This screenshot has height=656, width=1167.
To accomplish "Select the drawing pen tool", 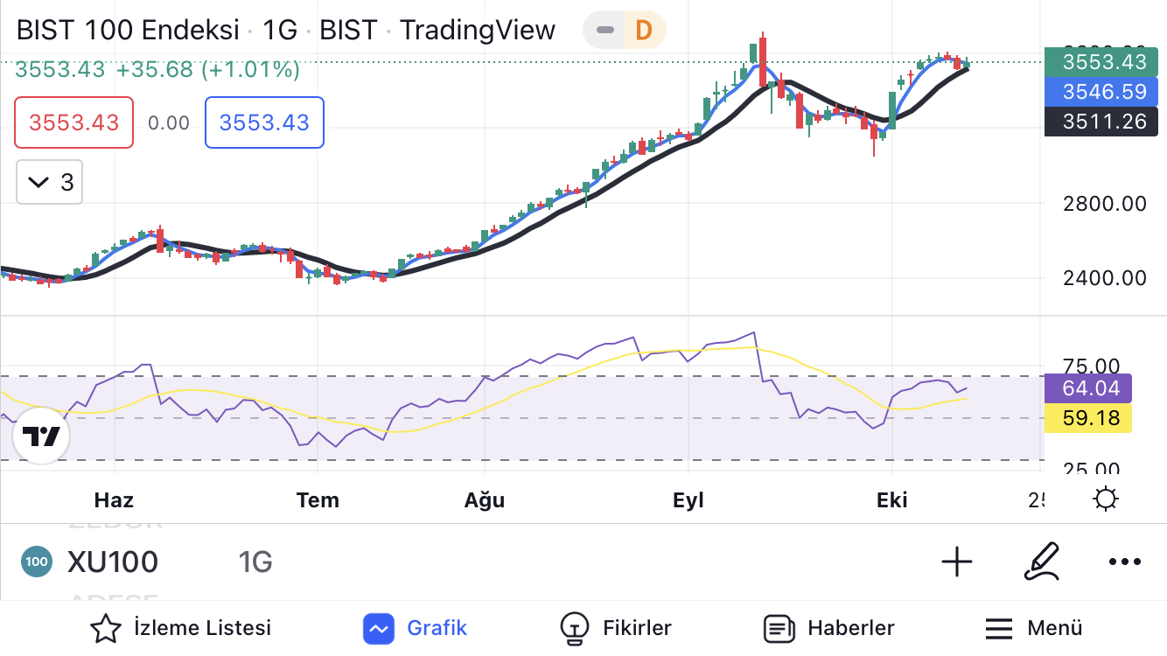I will [x=1042, y=562].
